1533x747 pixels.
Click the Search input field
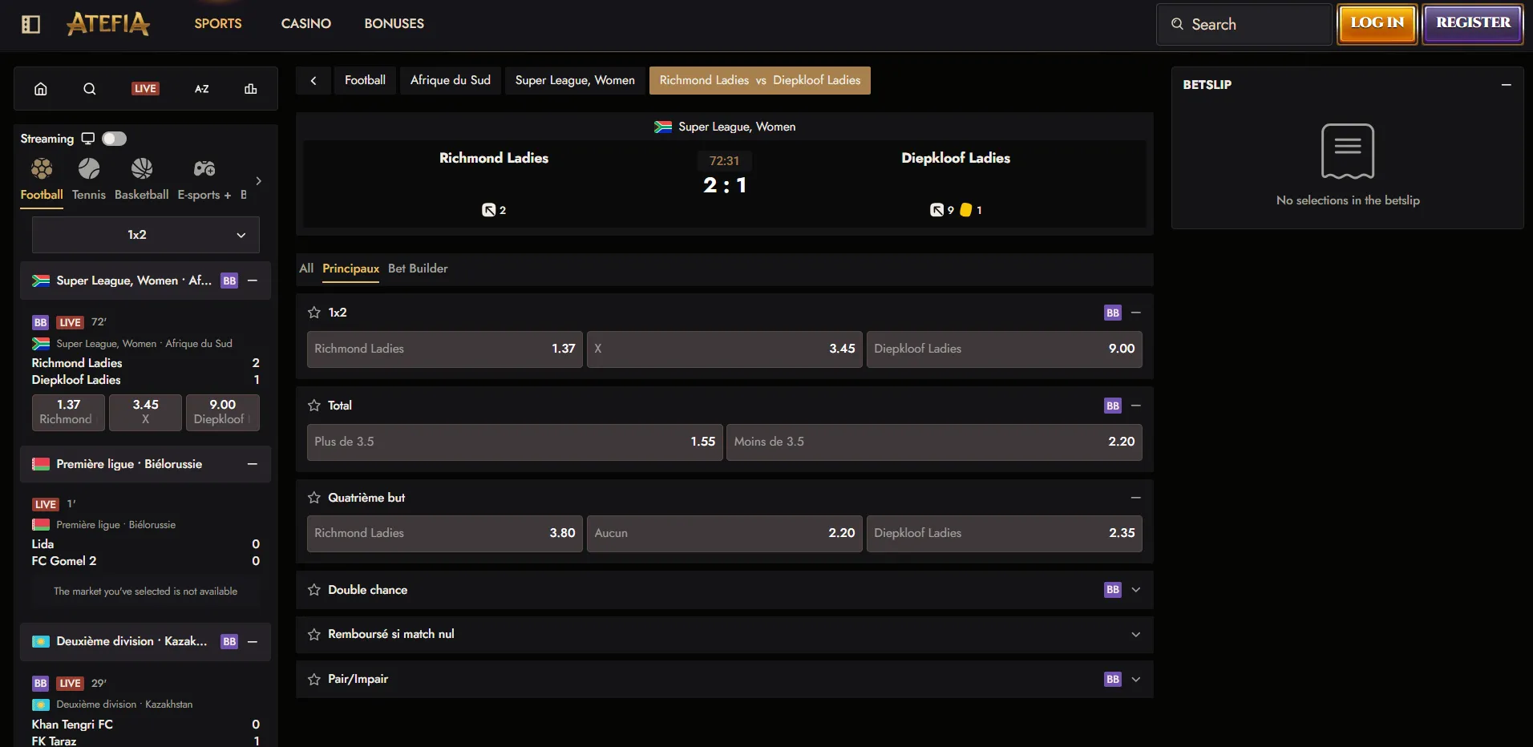(1244, 24)
